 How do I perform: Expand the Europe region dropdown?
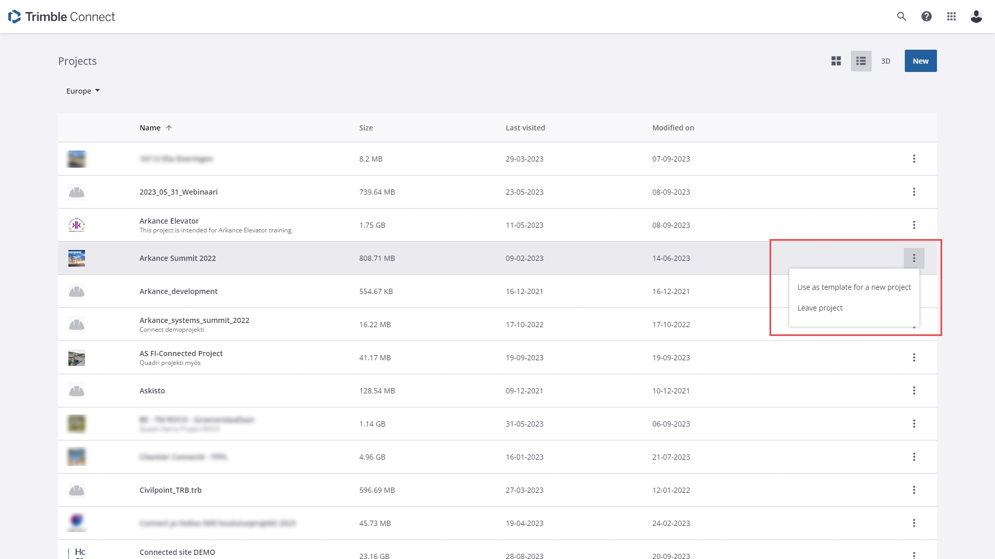[83, 91]
